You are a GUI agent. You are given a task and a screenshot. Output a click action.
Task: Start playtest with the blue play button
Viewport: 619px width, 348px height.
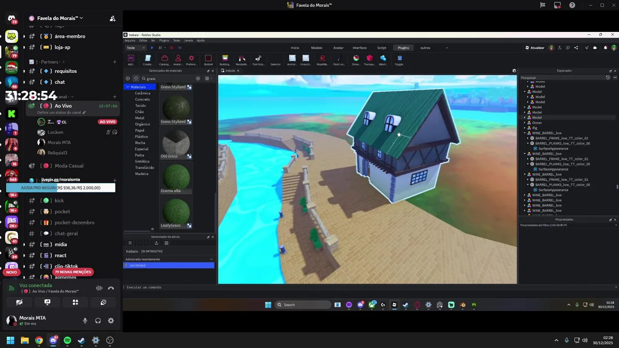coord(152,48)
